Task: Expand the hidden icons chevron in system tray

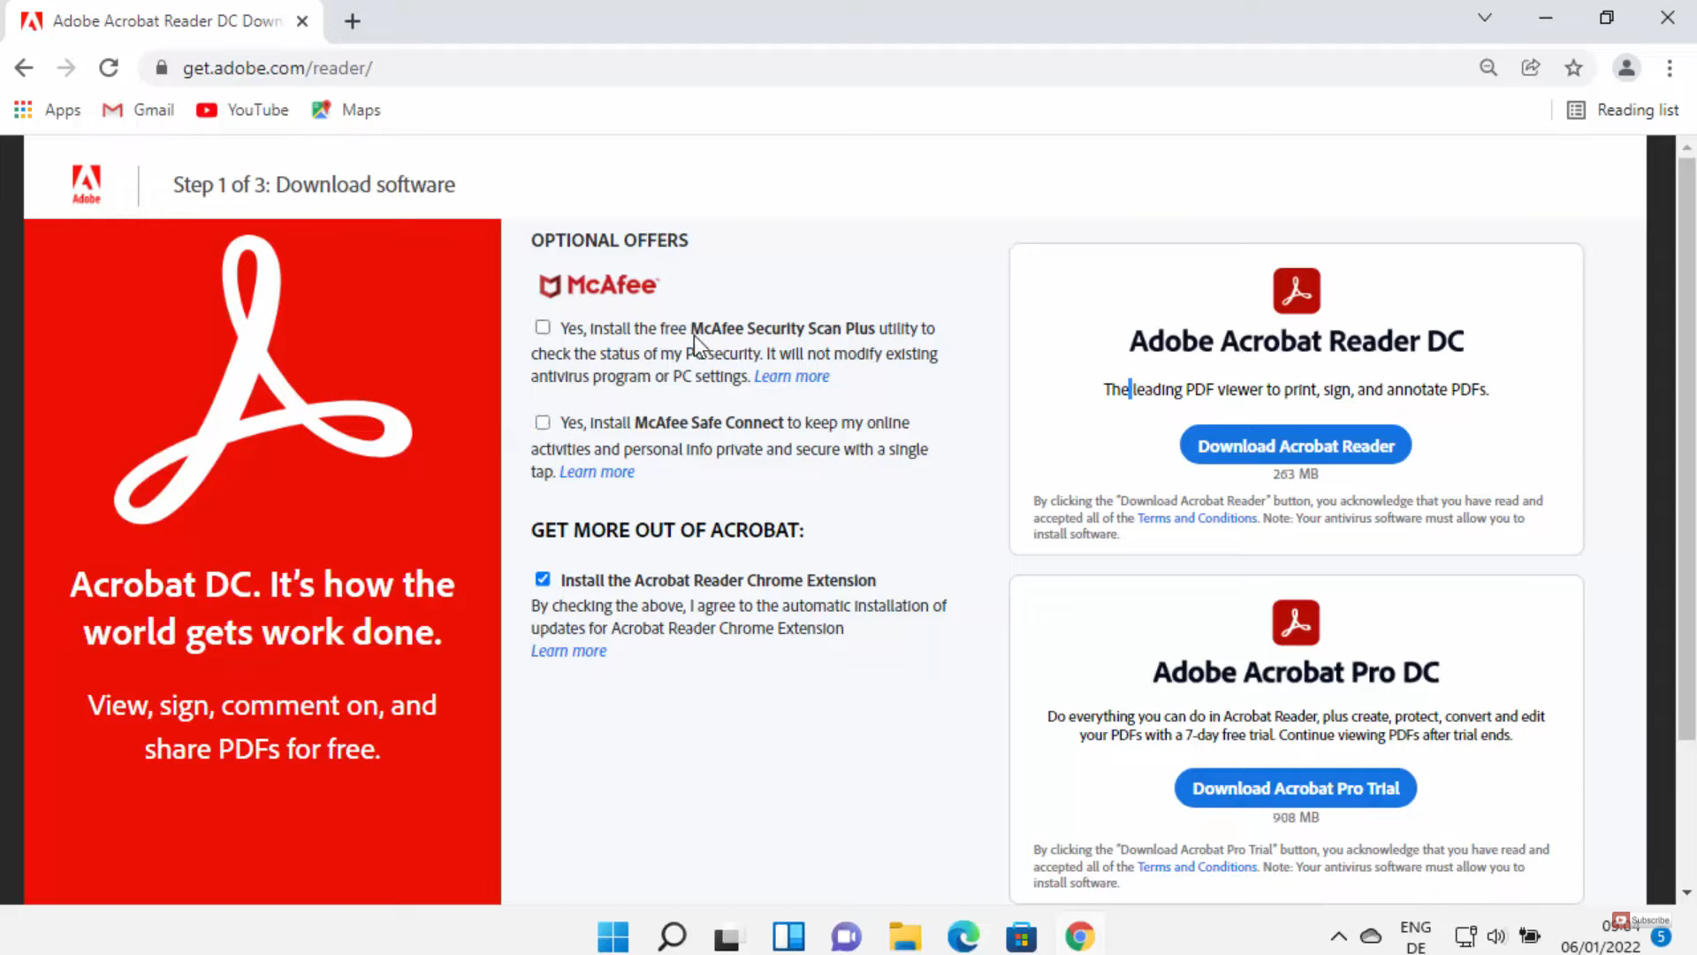Action: 1338,936
